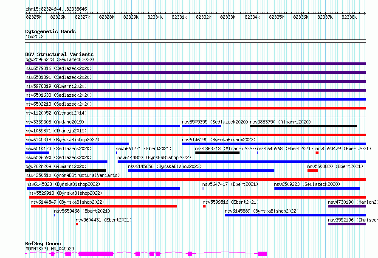
Task: Open nsv5661271 (Ebert2021) variant
Action: pyautogui.click(x=144, y=149)
